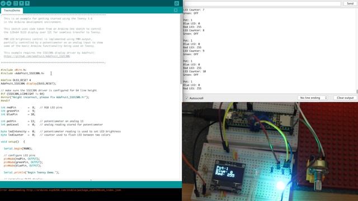Click the '#define OLED_RESET 4' line

coord(16,80)
